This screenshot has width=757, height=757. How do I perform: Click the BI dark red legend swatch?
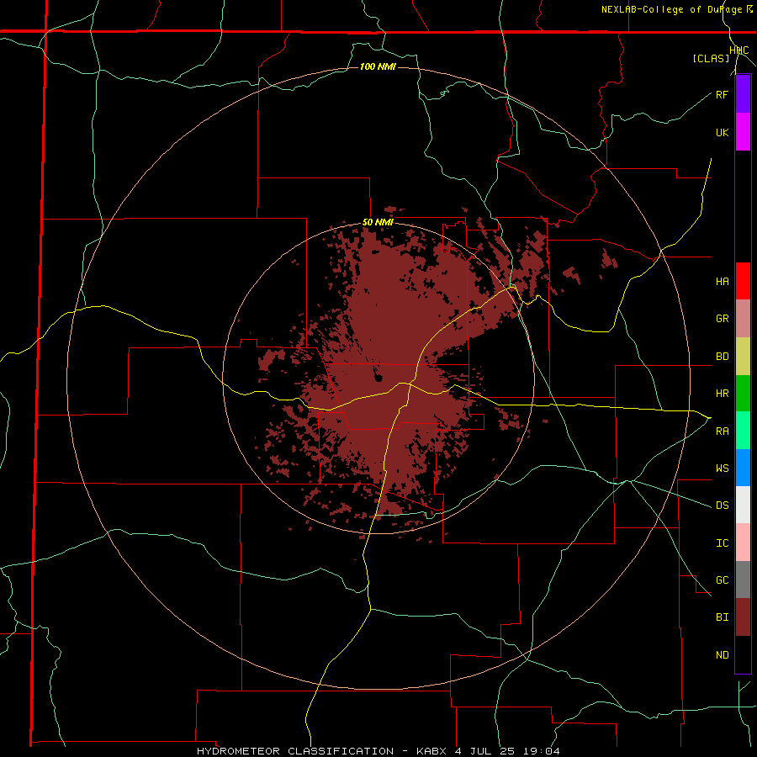[743, 617]
